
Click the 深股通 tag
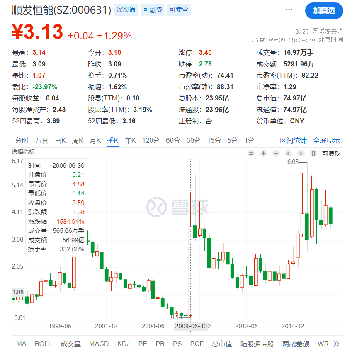126,10
